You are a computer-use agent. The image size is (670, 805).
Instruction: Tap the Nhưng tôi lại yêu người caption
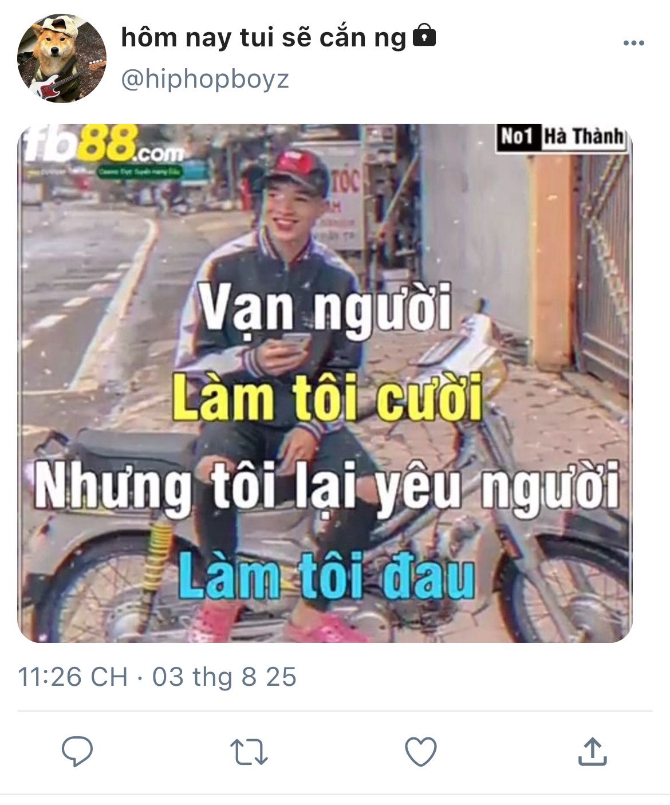tap(326, 487)
